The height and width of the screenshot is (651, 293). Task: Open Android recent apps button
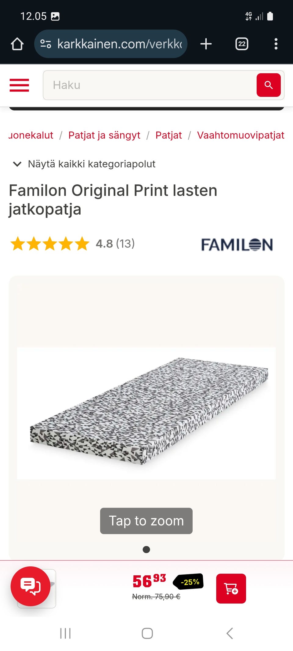click(x=65, y=633)
